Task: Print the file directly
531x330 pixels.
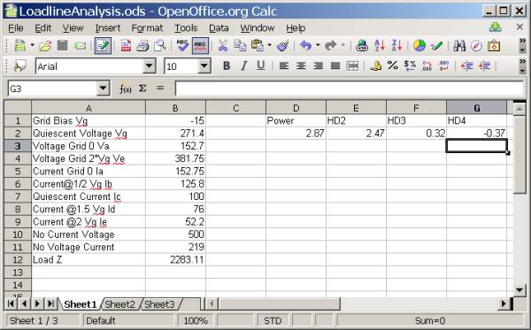Action: coord(142,45)
